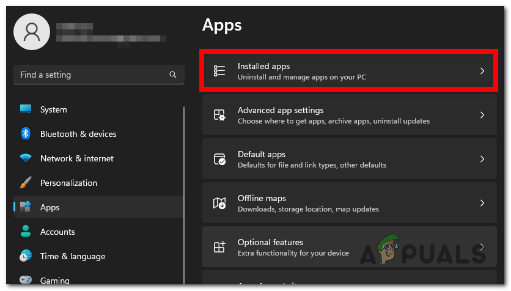
Task: Click the Personalization paintbrush icon
Action: [26, 182]
